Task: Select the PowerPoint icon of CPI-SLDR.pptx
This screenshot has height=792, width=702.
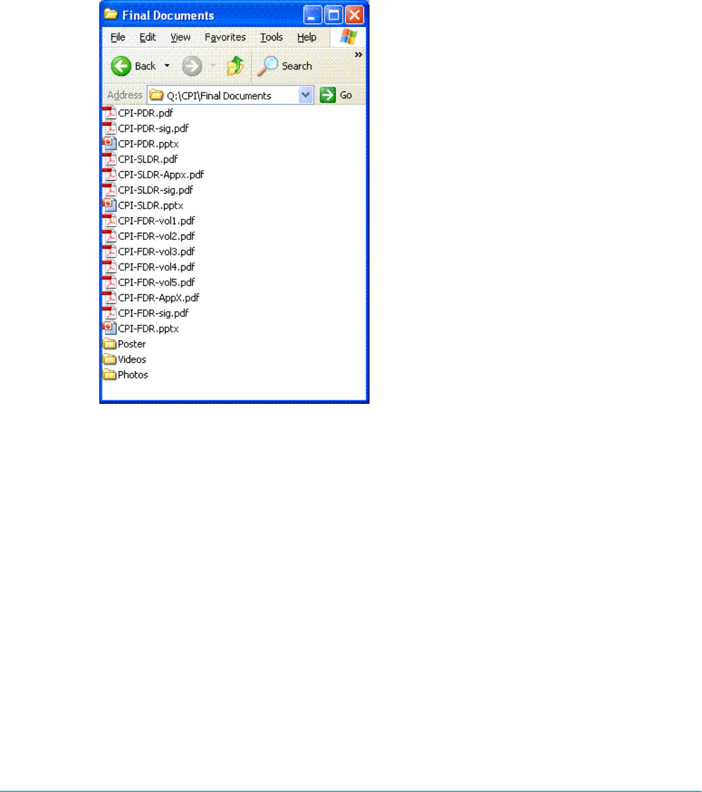Action: coord(110,205)
